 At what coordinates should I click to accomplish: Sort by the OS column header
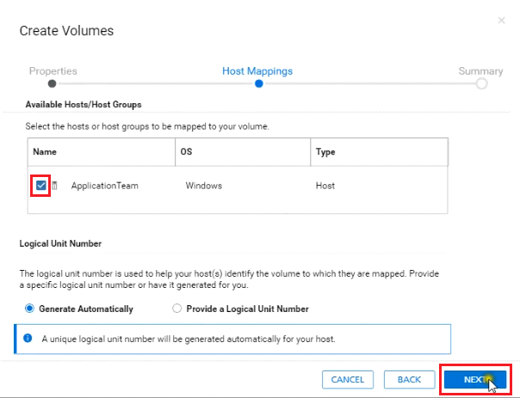point(186,151)
